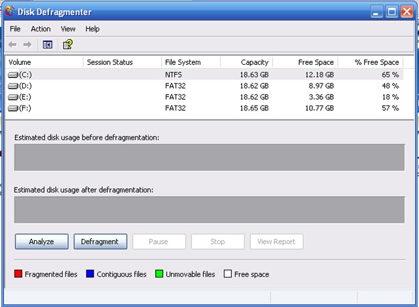This screenshot has height=307, width=419.
Task: Click the 8.97 GB free space value
Action: click(321, 86)
